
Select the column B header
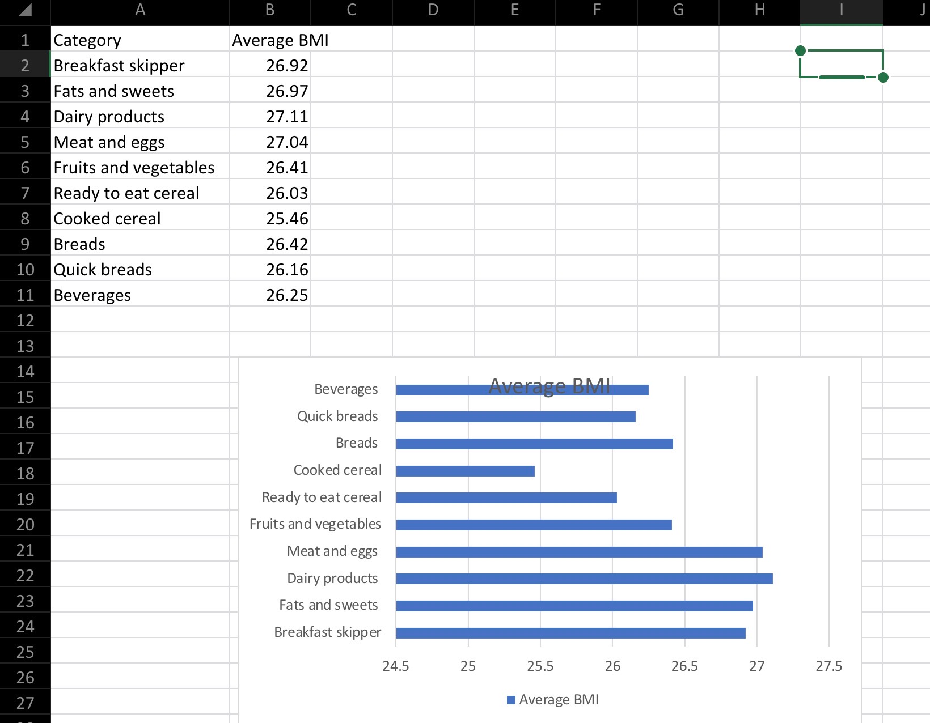coord(270,10)
